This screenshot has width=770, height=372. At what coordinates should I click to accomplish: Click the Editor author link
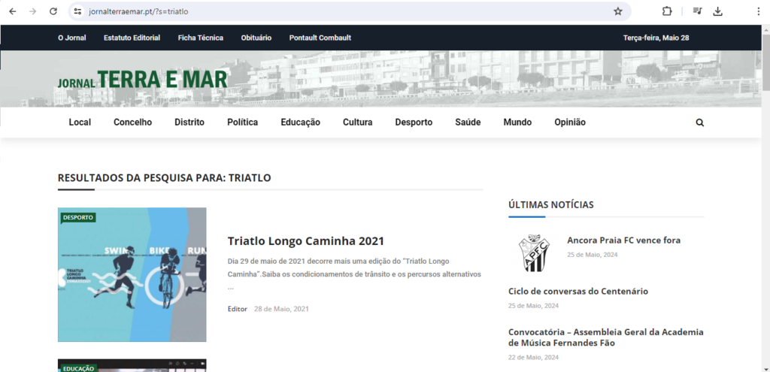click(x=237, y=309)
